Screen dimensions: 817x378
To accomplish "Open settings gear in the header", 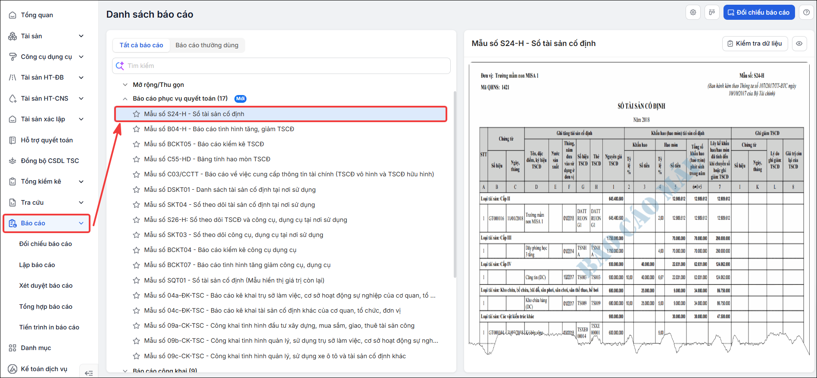I will coord(693,12).
